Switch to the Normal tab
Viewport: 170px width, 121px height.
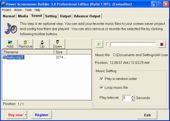pos(9,16)
